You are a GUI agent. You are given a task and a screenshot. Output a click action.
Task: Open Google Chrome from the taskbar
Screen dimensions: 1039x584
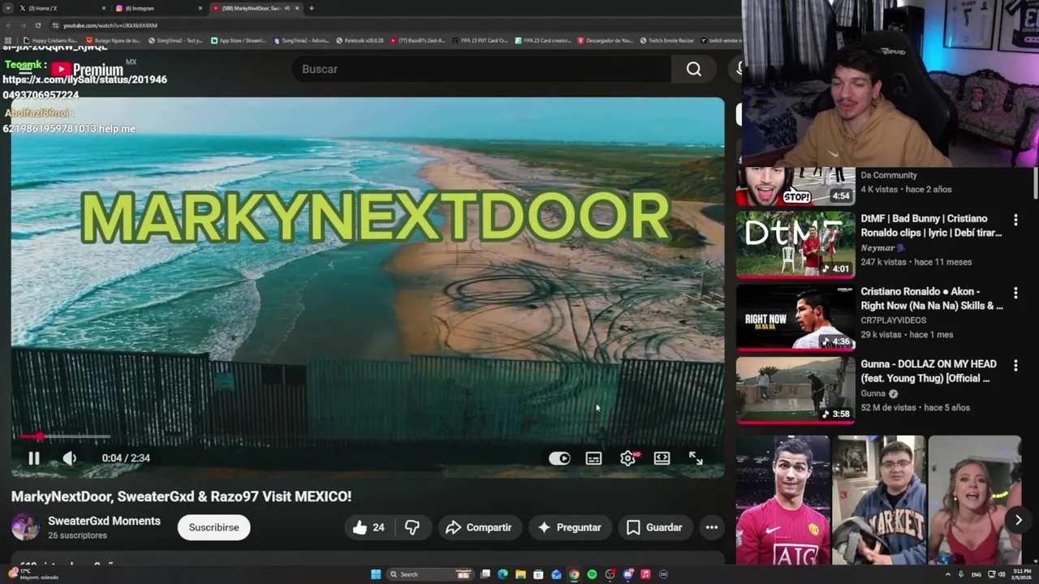click(574, 574)
